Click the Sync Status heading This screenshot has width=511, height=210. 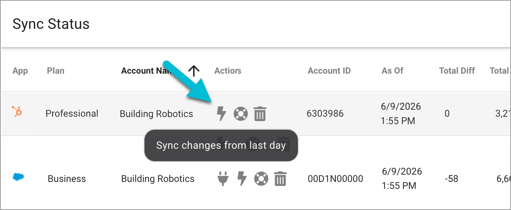coord(51,24)
